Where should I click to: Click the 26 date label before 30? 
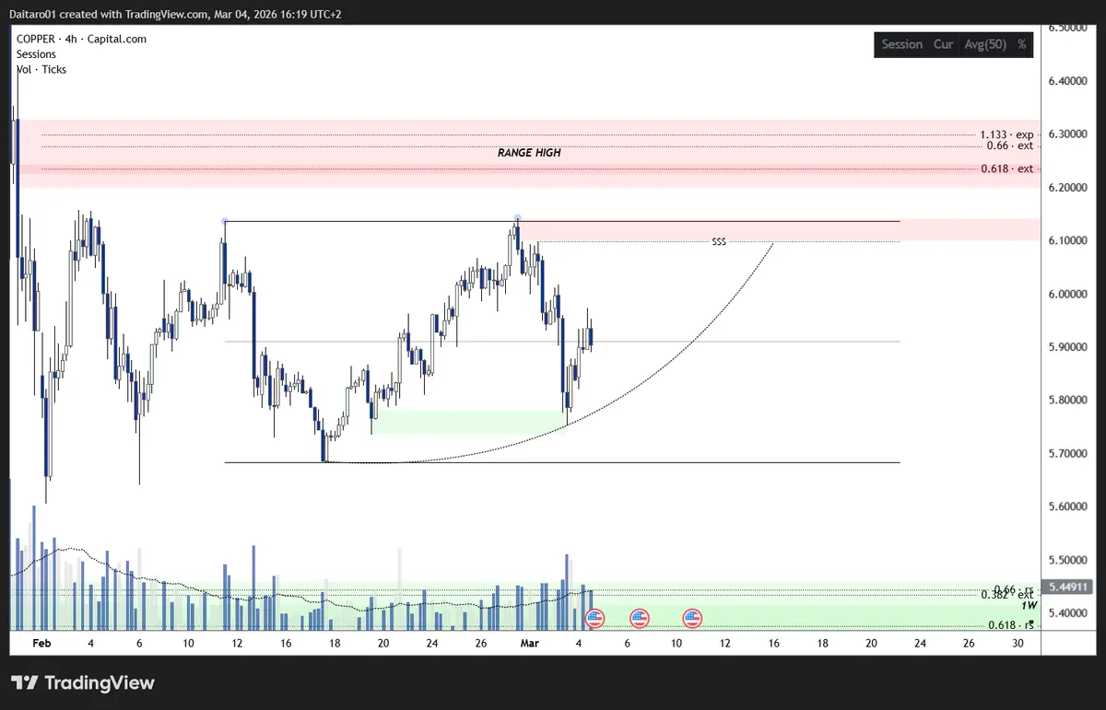point(968,644)
